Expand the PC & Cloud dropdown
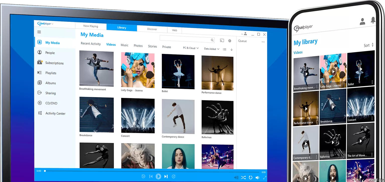 (191, 48)
